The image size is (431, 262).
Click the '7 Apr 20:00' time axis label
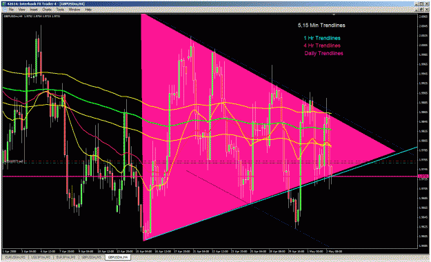(x=67, y=251)
